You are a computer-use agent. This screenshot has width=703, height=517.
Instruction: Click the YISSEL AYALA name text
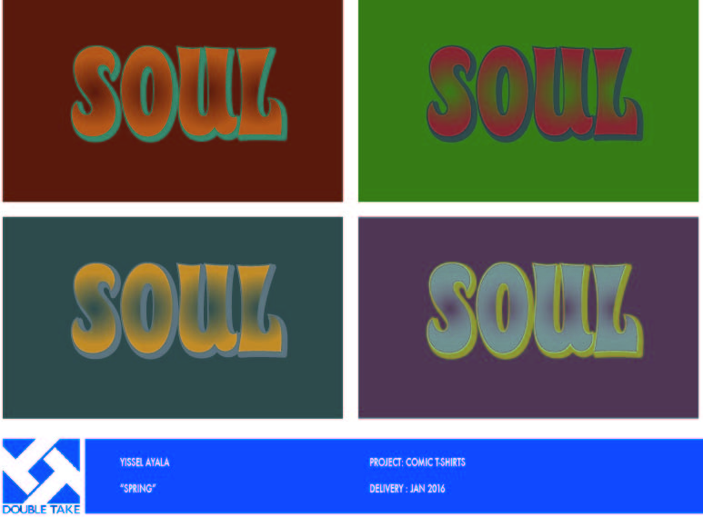point(145,462)
